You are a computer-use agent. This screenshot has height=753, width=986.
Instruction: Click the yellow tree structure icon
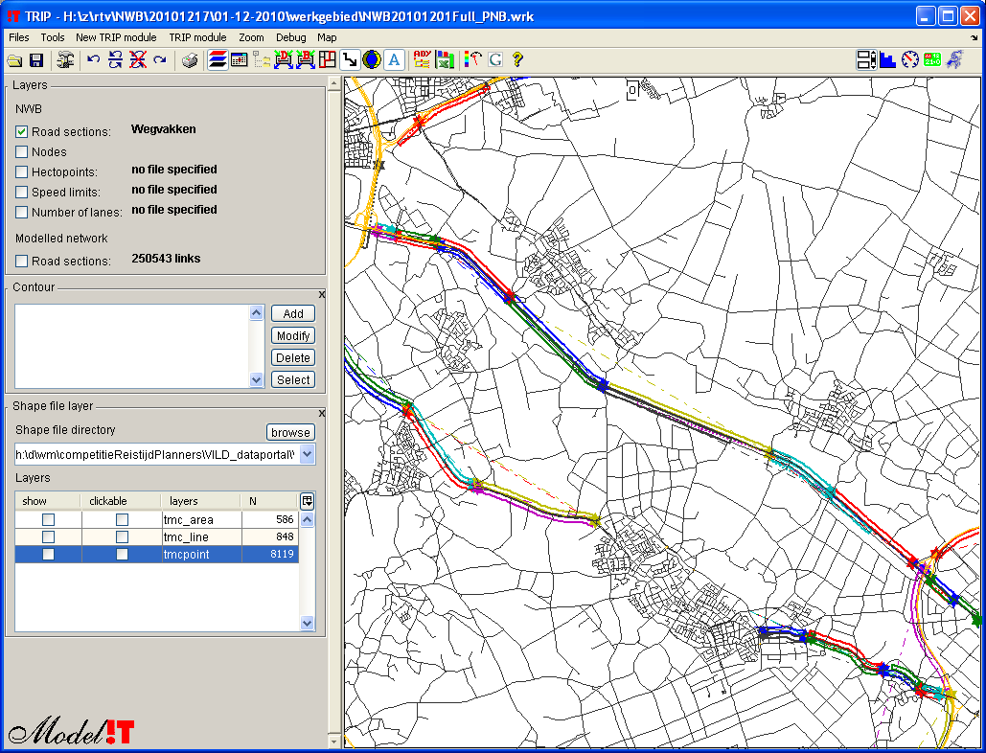(262, 60)
